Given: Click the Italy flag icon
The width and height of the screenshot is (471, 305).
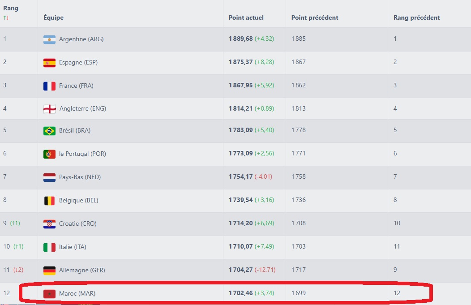Looking at the screenshot, I should tap(49, 247).
